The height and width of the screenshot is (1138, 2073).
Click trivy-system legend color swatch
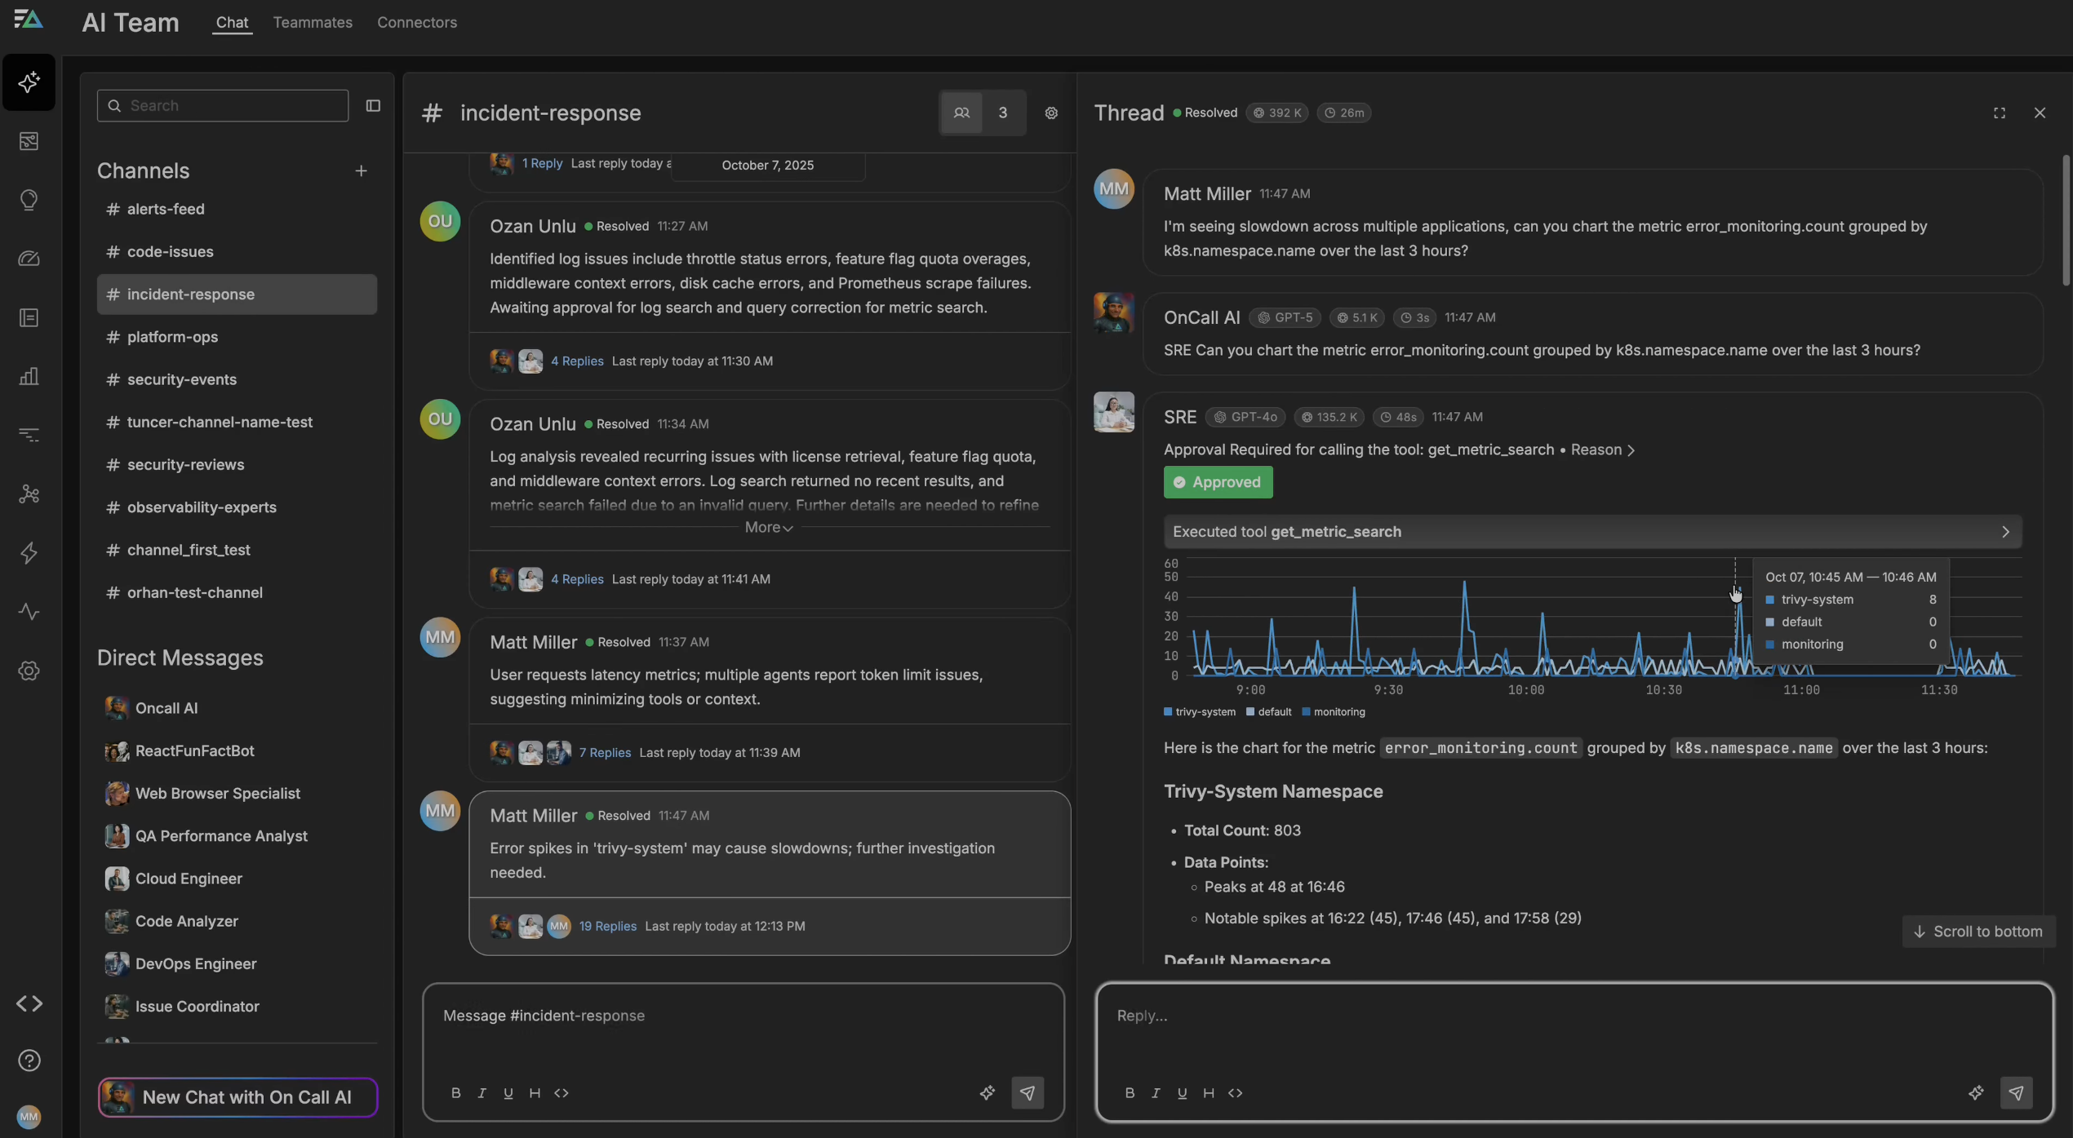pos(1168,712)
